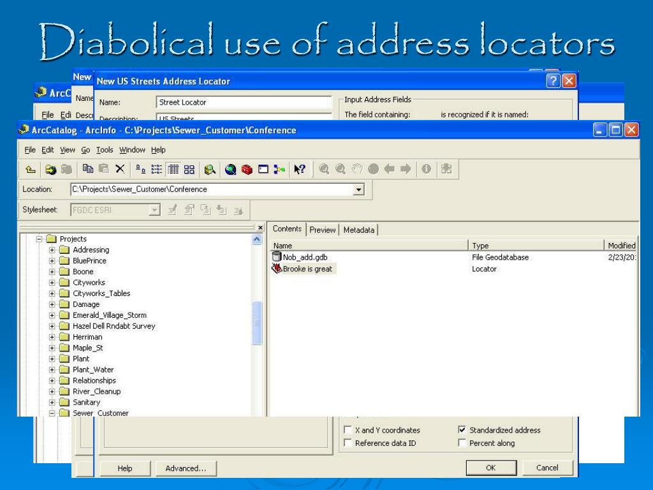Expand the Addressing folder
This screenshot has width=653, height=490.
pos(52,250)
